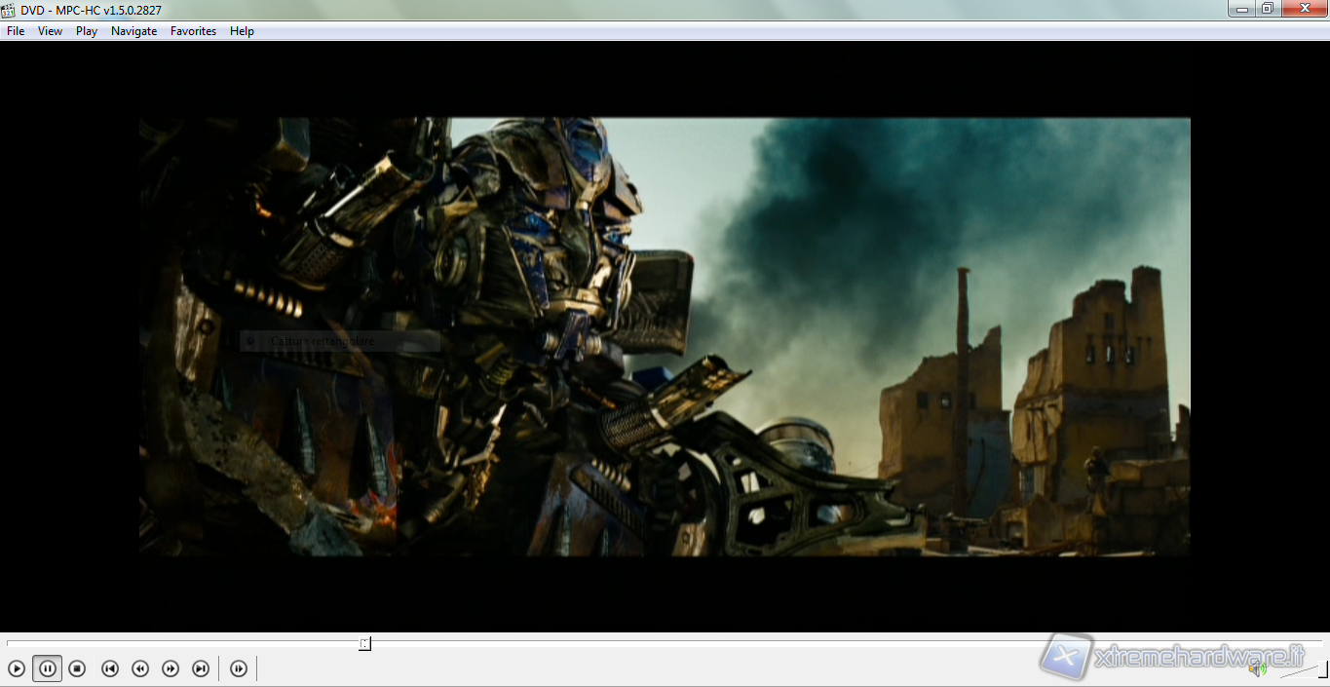The height and width of the screenshot is (687, 1330).
Task: Pause the video playback
Action: point(47,668)
